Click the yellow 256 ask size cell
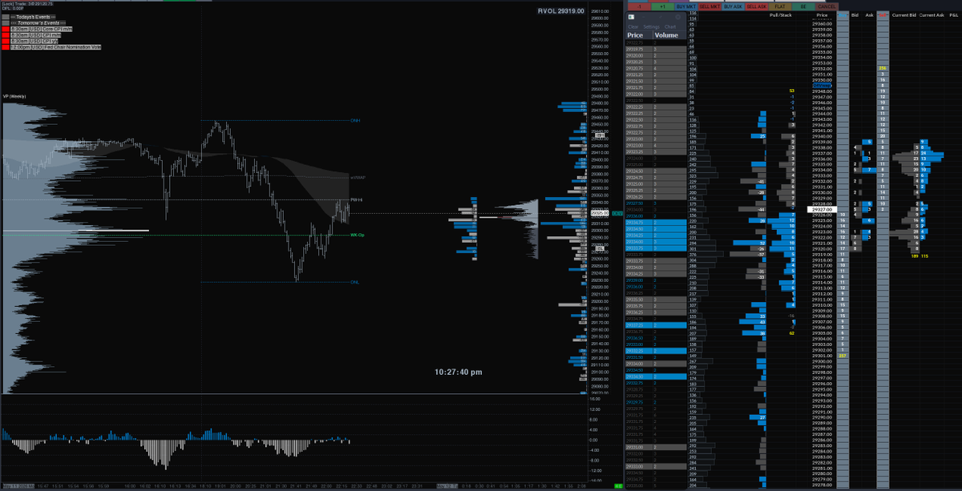Screen dimensions: 962x491 coord(883,69)
